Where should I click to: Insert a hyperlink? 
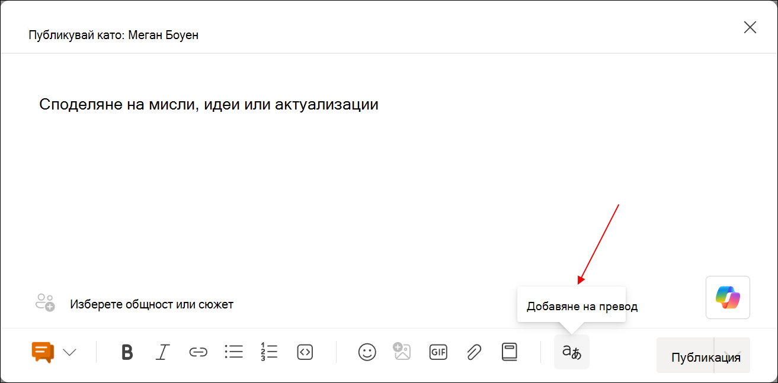tap(198, 352)
